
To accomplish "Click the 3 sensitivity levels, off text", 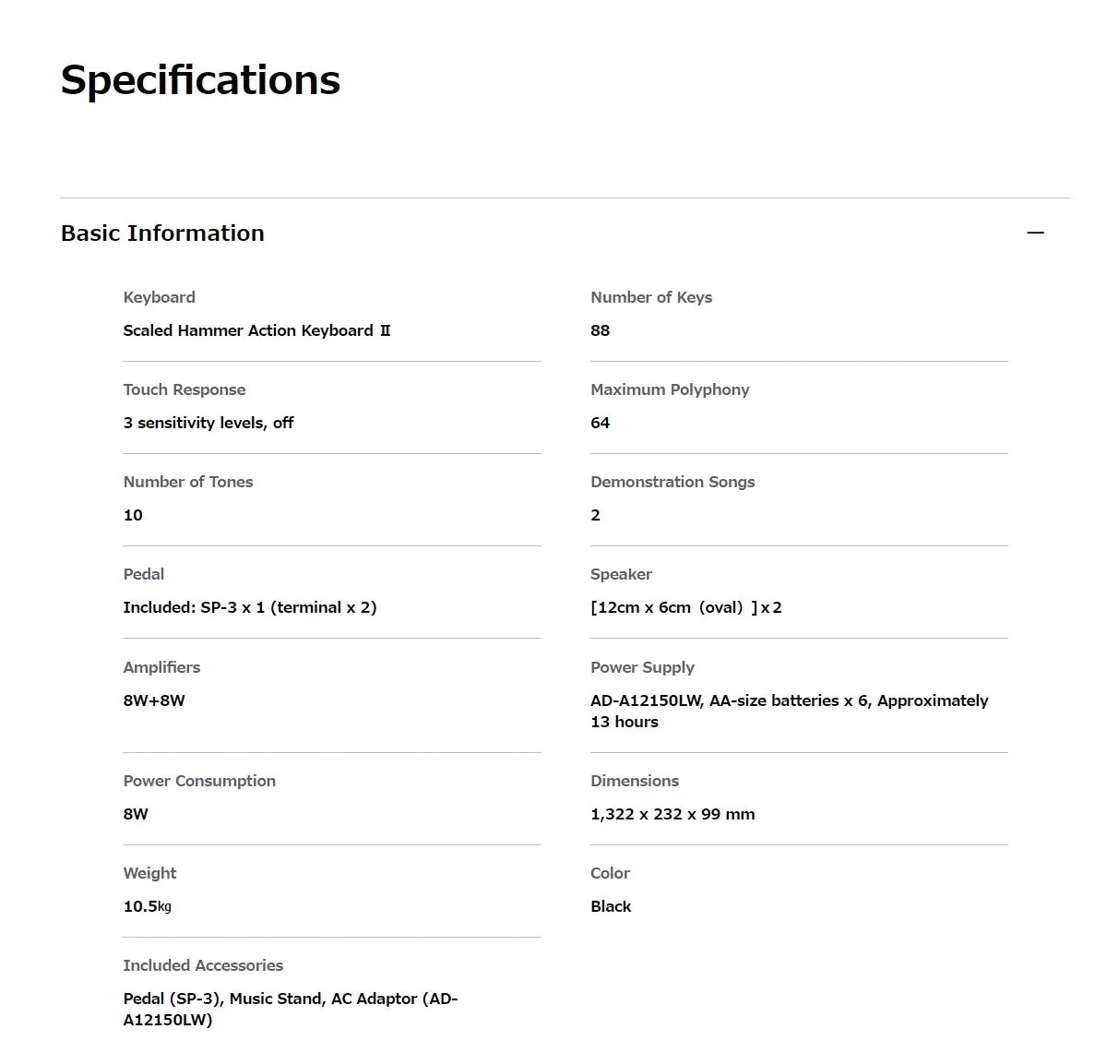I will tap(208, 423).
